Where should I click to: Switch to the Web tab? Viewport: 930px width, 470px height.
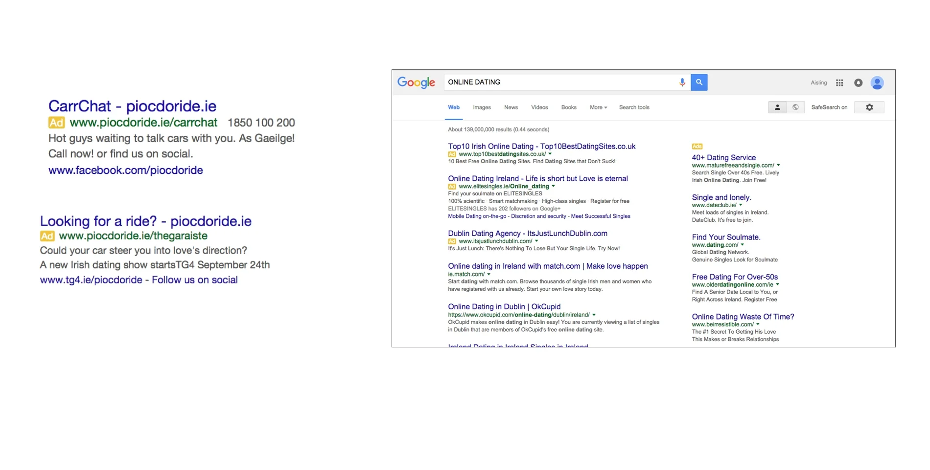coord(454,107)
